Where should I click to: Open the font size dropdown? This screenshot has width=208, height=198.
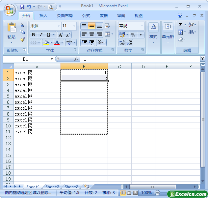tap(74, 26)
